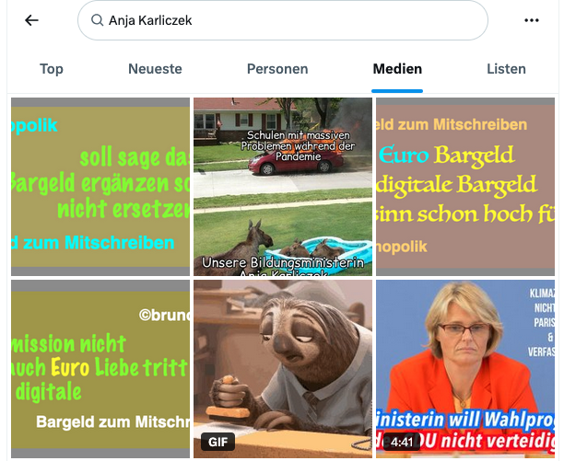Viewport: 564px width, 461px height.
Task: Open the 'Euro Liebe tritt' olive image
Action: [100, 369]
